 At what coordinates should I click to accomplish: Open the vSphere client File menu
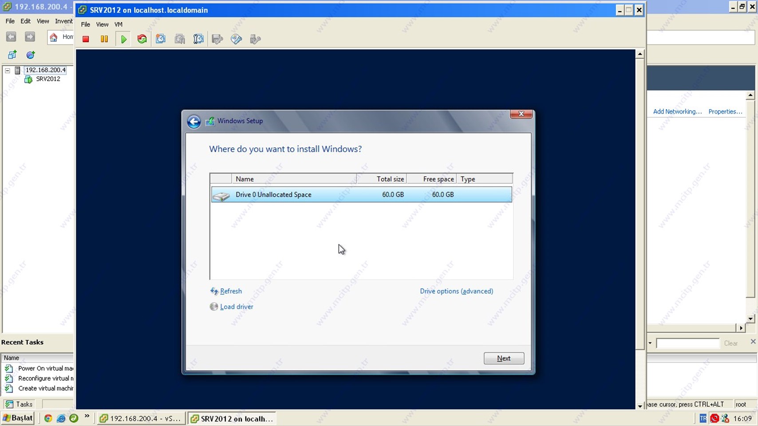coord(10,21)
